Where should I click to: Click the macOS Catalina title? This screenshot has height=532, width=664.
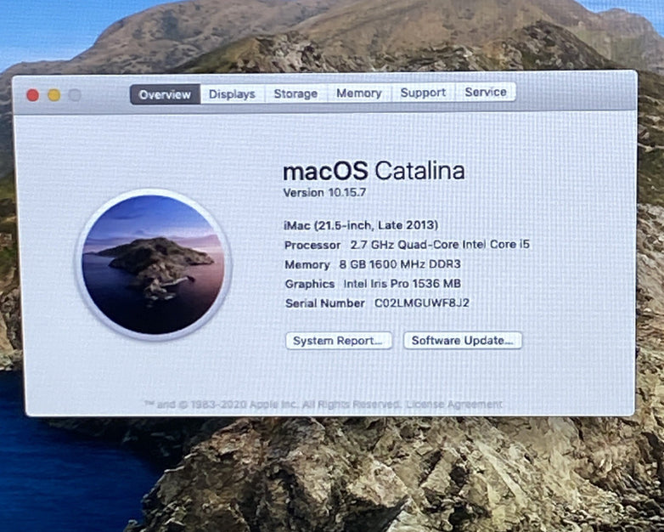point(374,171)
